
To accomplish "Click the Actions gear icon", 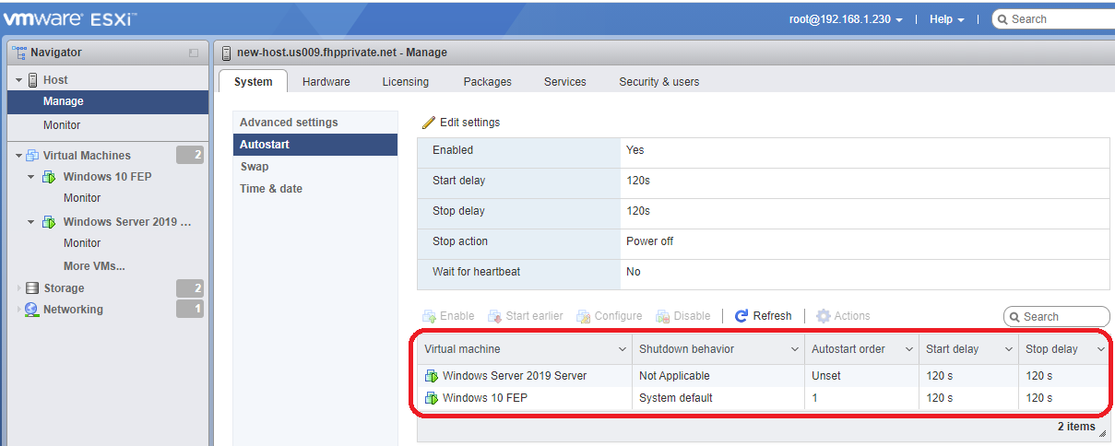I will [x=824, y=316].
